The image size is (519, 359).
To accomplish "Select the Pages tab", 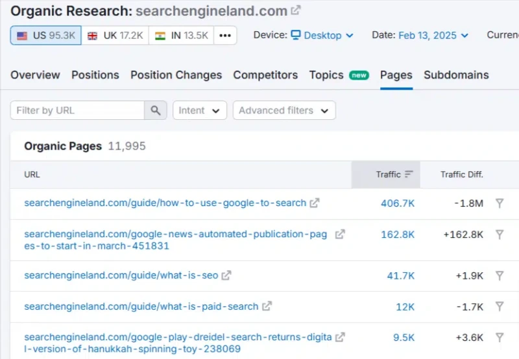I will [396, 75].
